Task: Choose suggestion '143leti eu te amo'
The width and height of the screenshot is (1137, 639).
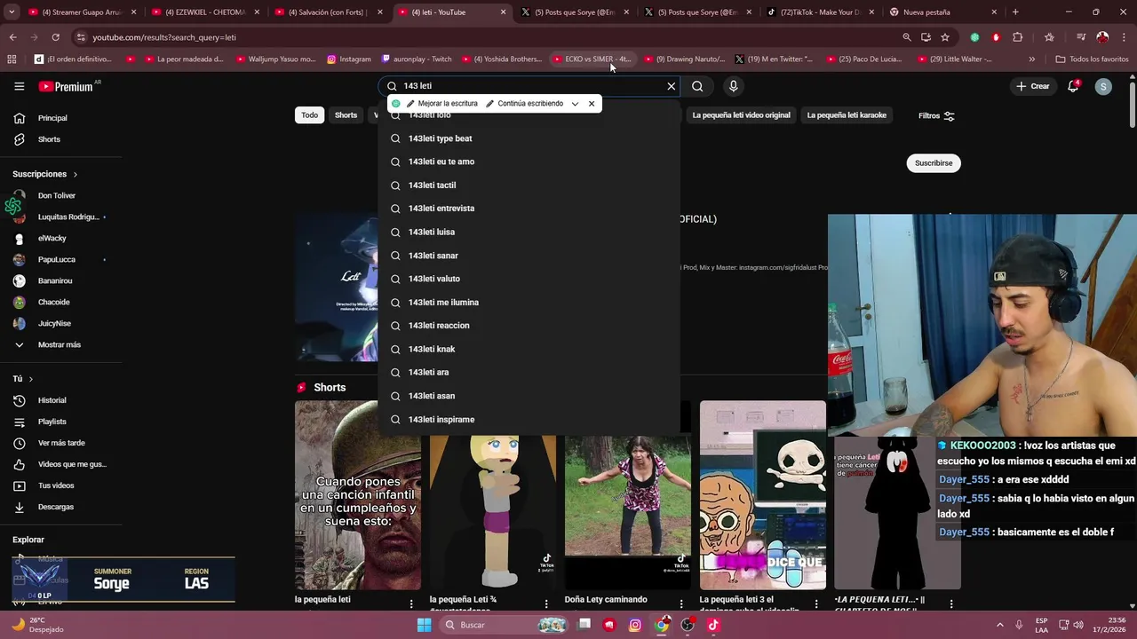Action: click(529, 162)
